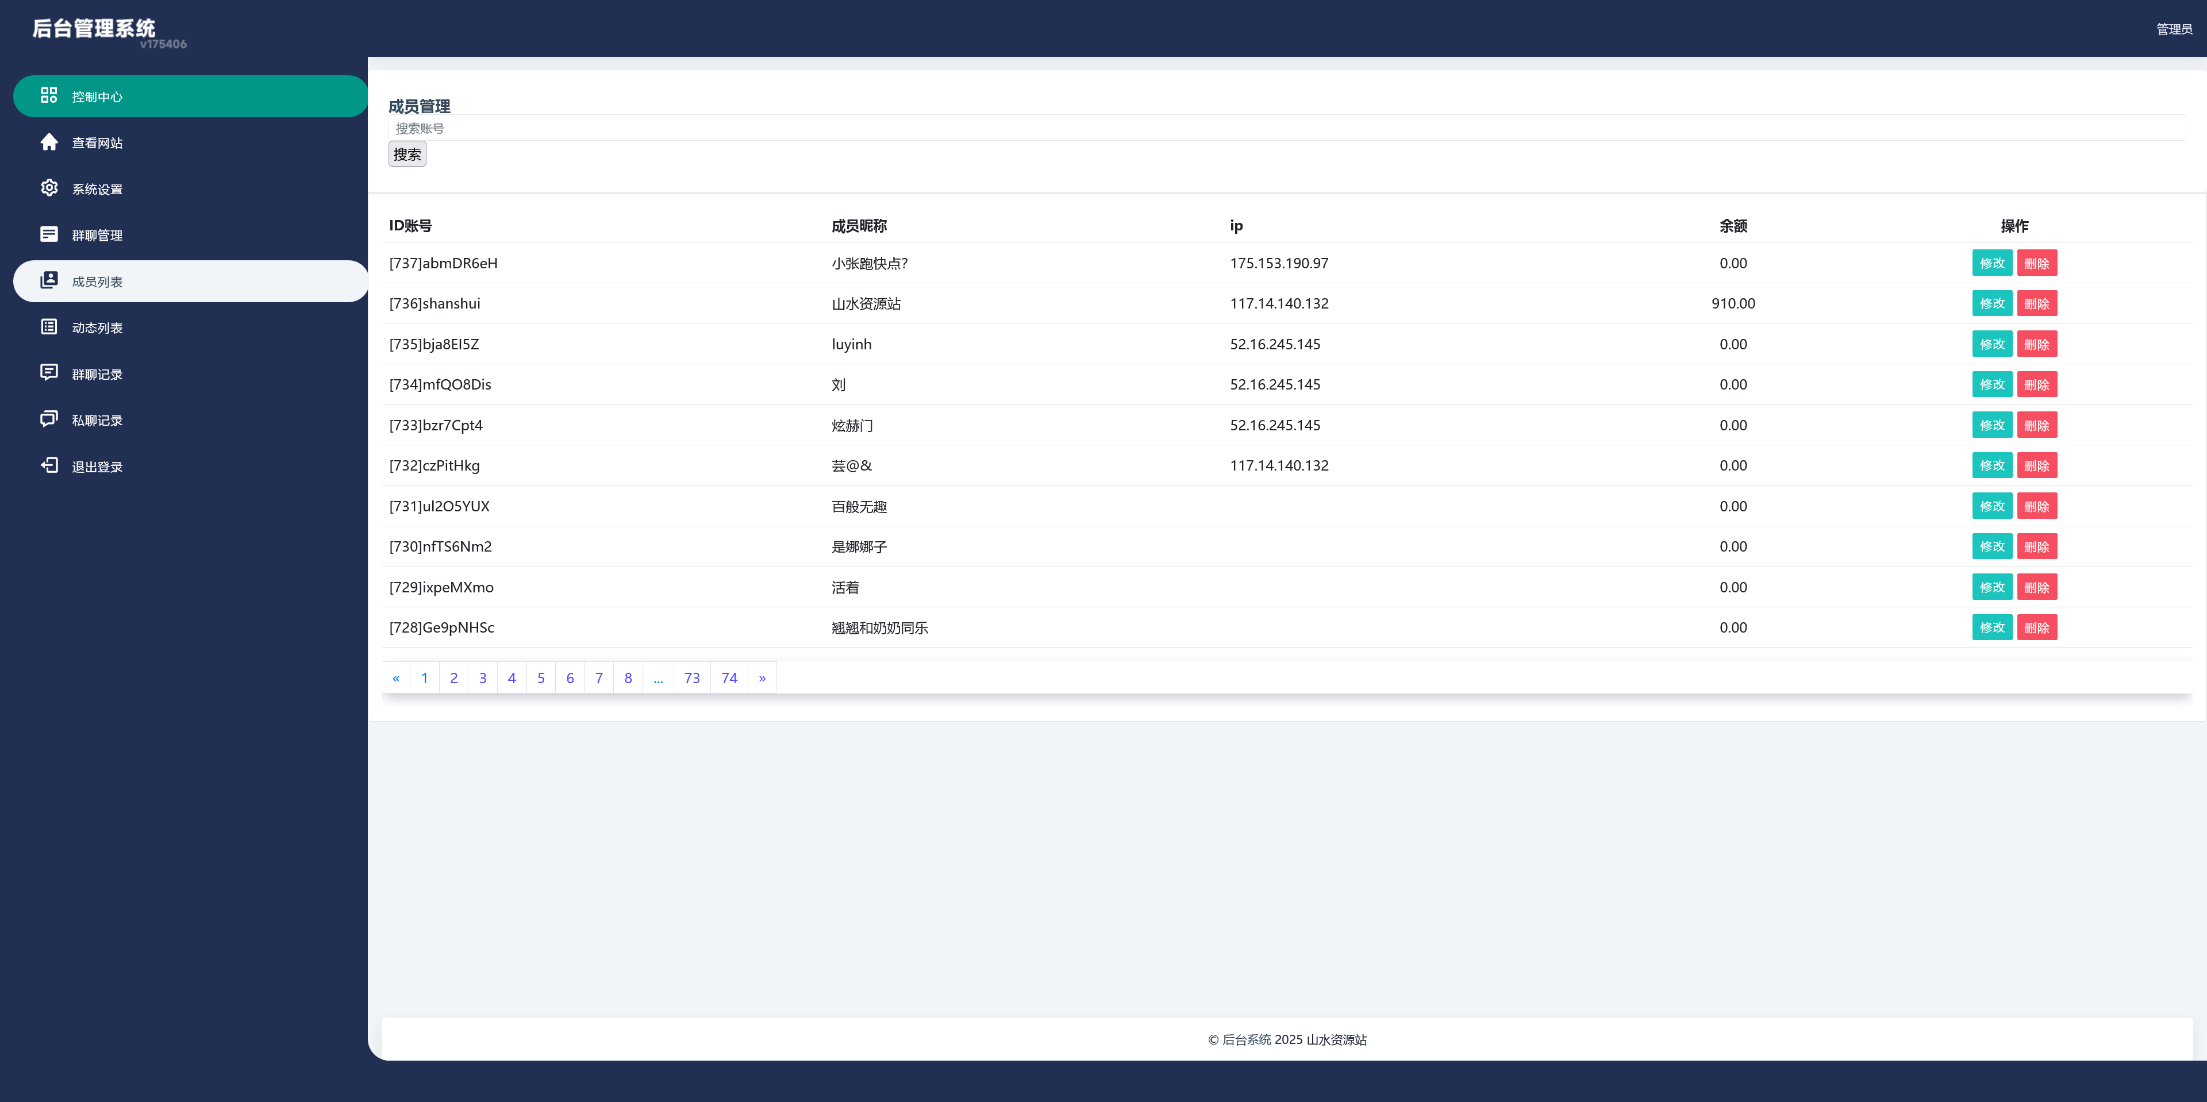Click the 退出登录 logout icon
Viewport: 2207px width, 1102px height.
tap(49, 465)
